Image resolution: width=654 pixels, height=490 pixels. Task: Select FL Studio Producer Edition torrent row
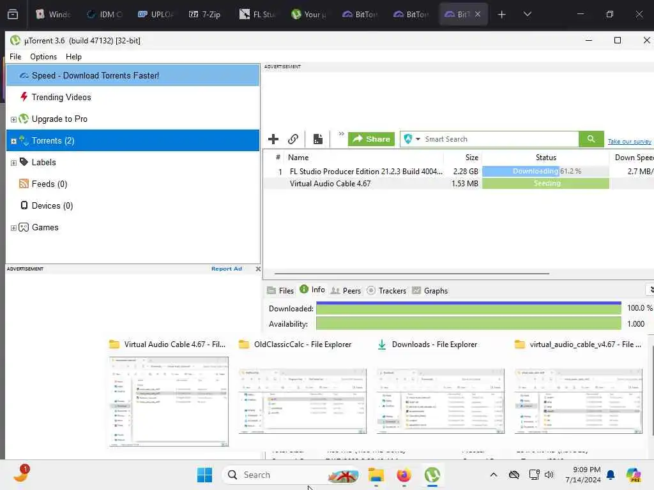tap(459, 171)
